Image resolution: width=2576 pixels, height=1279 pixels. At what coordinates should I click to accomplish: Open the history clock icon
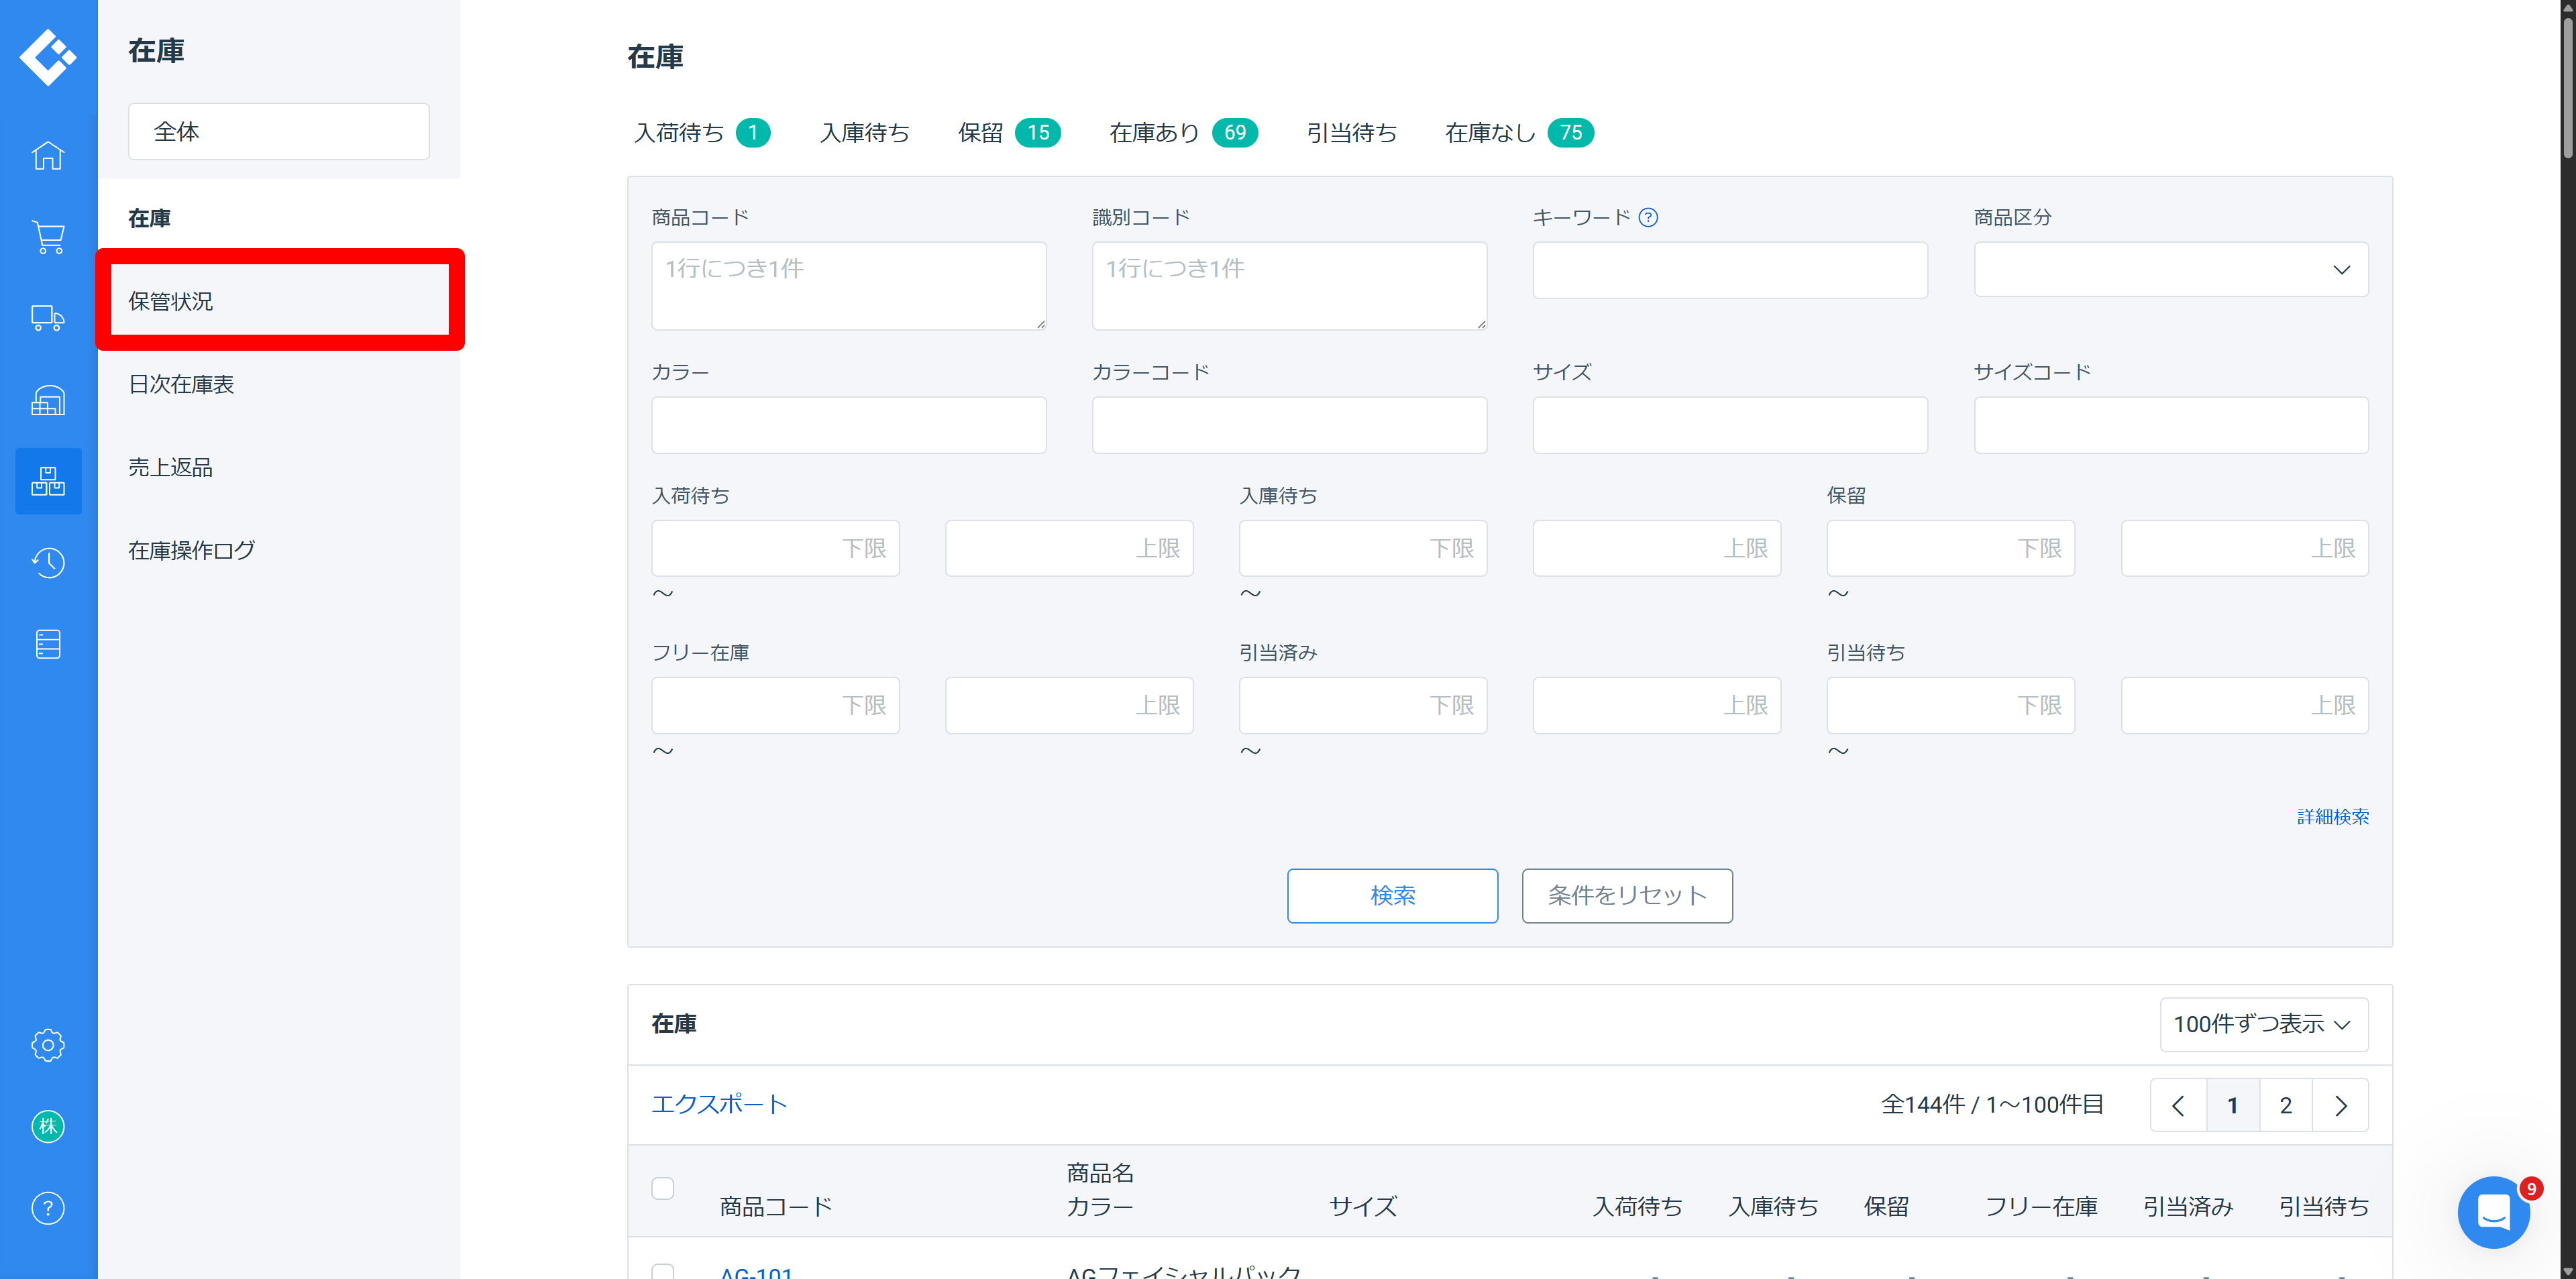(x=48, y=563)
